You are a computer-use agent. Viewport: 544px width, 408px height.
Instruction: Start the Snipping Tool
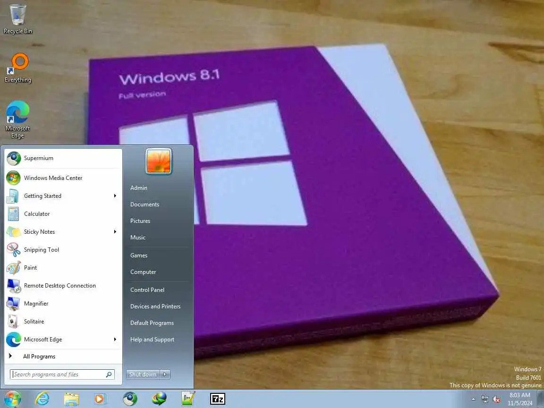pos(63,250)
